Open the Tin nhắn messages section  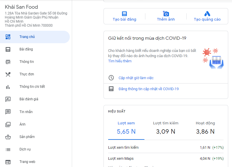(x=35, y=112)
